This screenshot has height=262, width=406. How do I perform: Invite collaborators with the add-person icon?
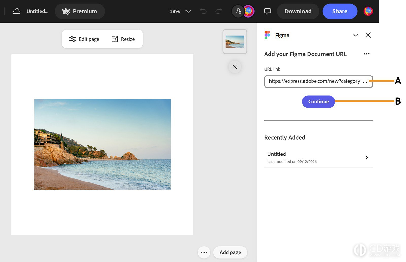(238, 11)
